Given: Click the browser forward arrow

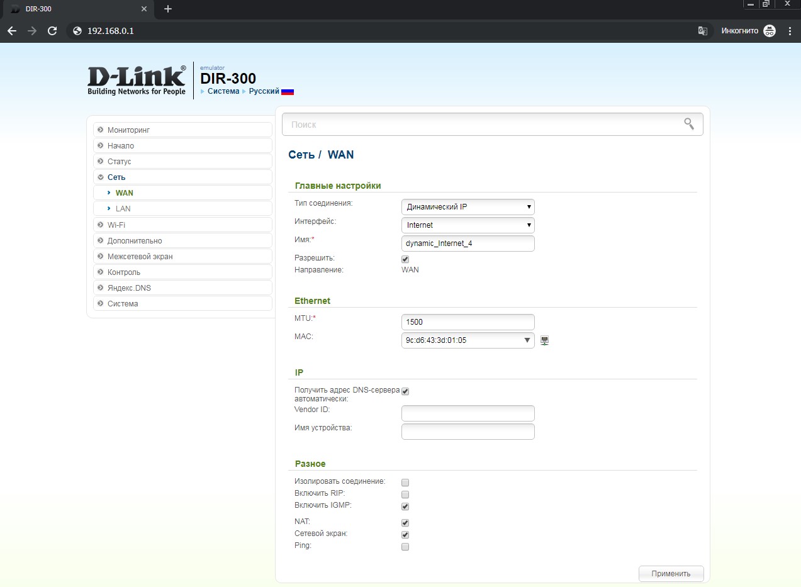Looking at the screenshot, I should [32, 30].
